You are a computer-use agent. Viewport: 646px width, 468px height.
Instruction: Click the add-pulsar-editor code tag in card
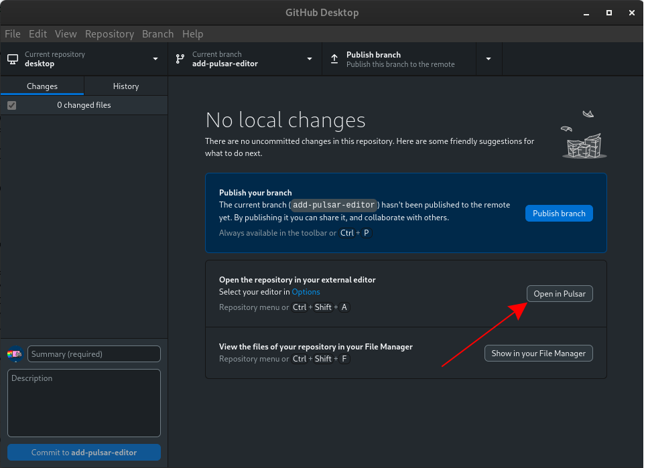pos(334,205)
